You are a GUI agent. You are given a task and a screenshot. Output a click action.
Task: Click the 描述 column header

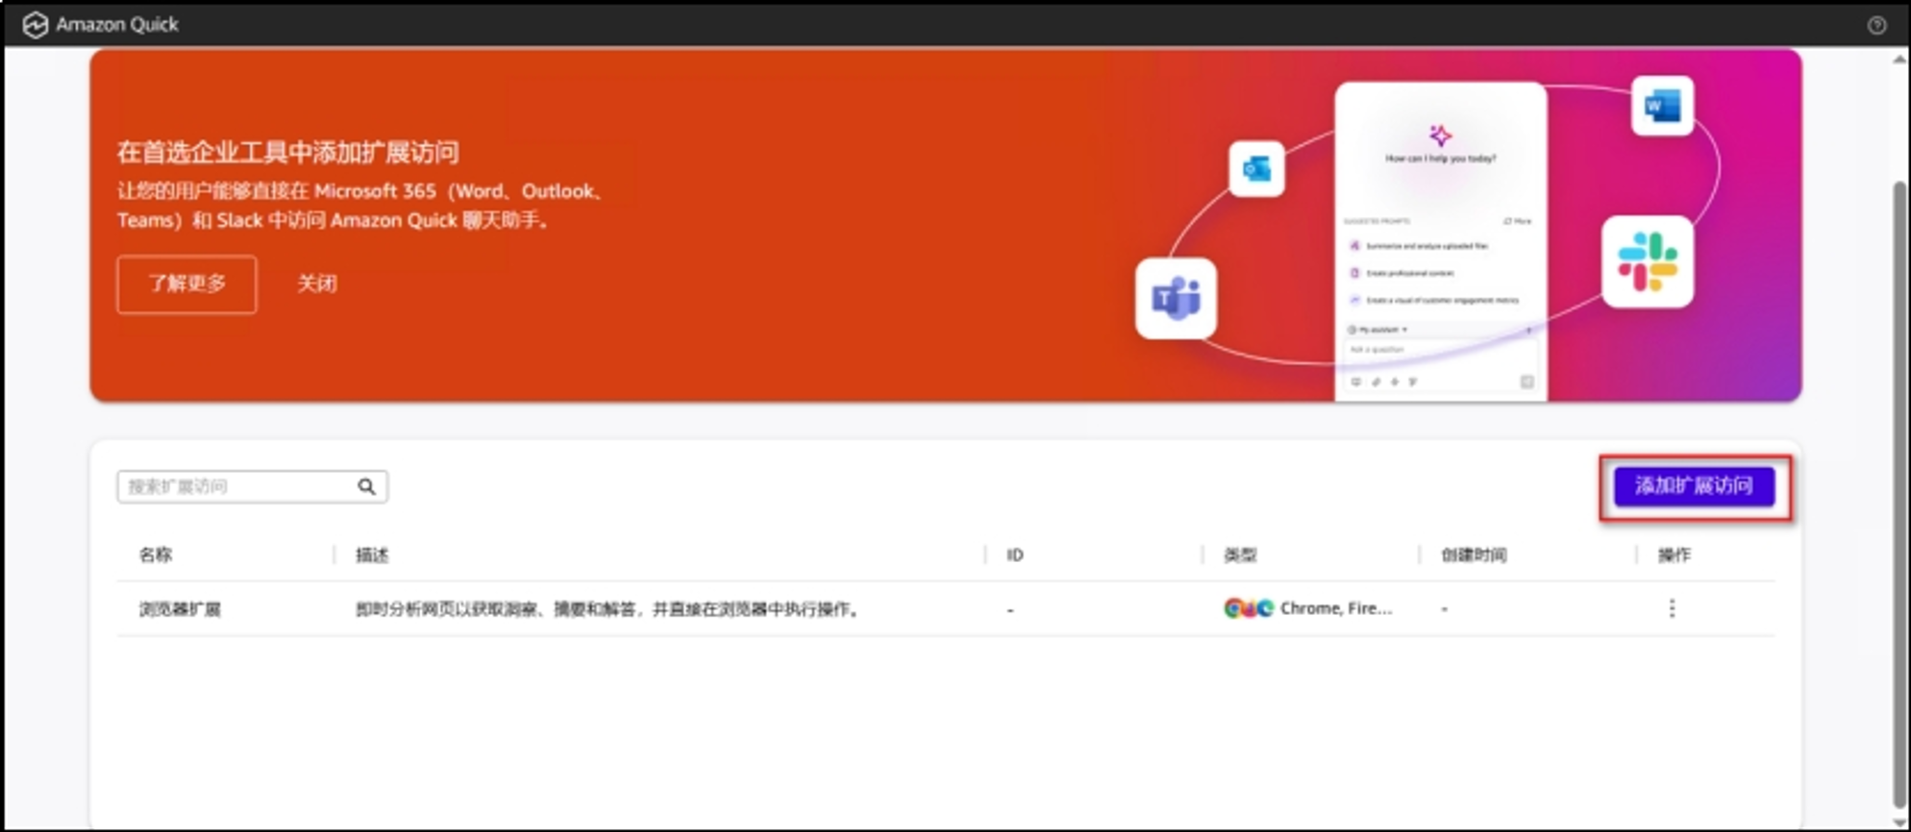tap(372, 554)
